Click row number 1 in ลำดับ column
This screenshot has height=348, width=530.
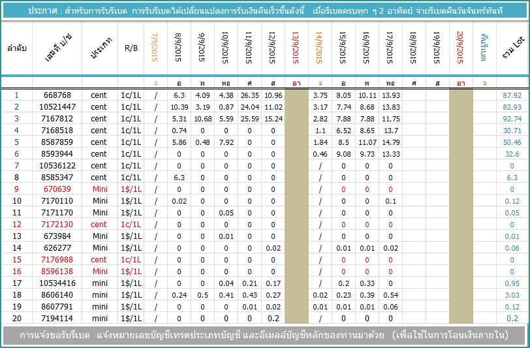16,95
